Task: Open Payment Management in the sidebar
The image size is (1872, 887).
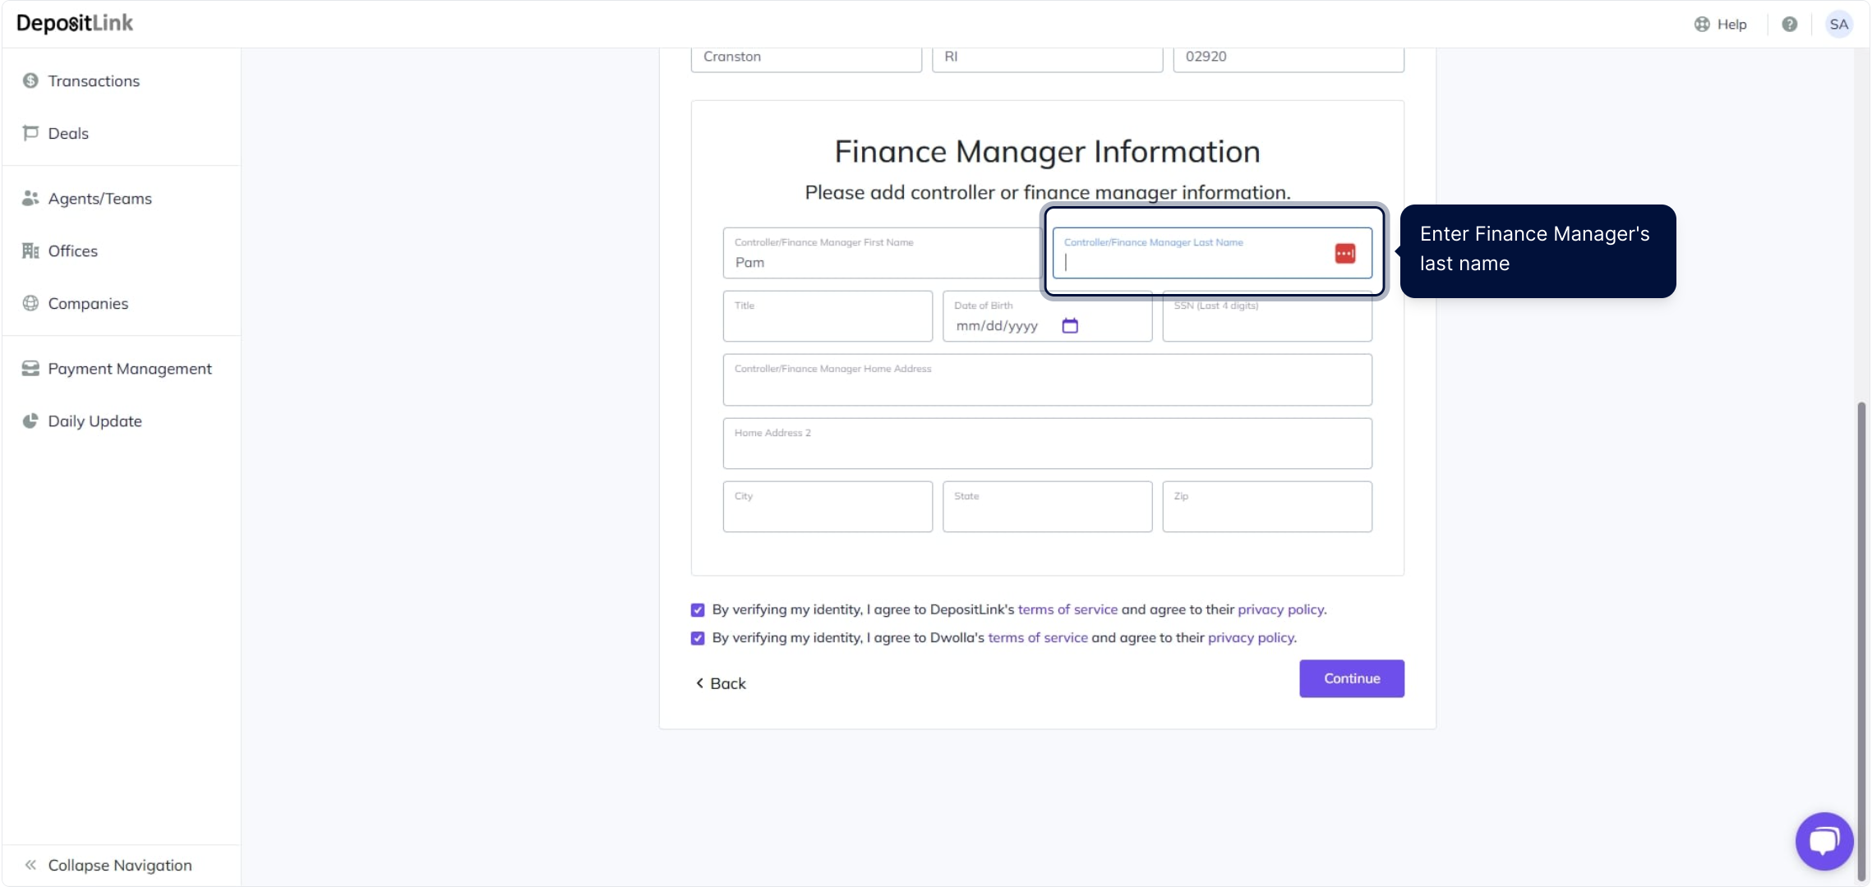Action: (129, 369)
